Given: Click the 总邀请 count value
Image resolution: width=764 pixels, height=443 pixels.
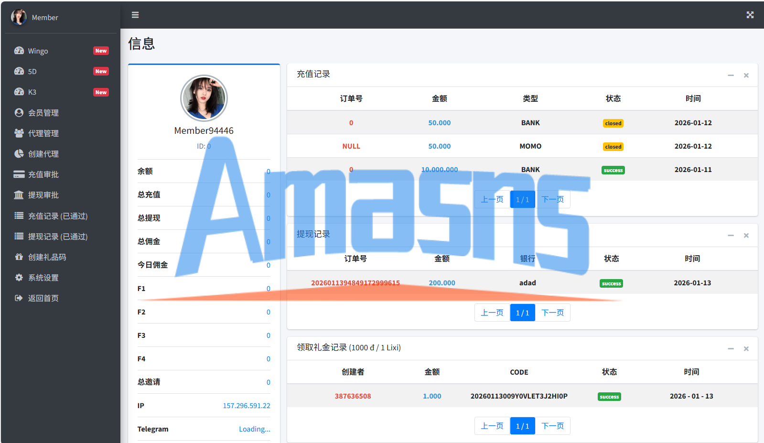Looking at the screenshot, I should tap(269, 382).
